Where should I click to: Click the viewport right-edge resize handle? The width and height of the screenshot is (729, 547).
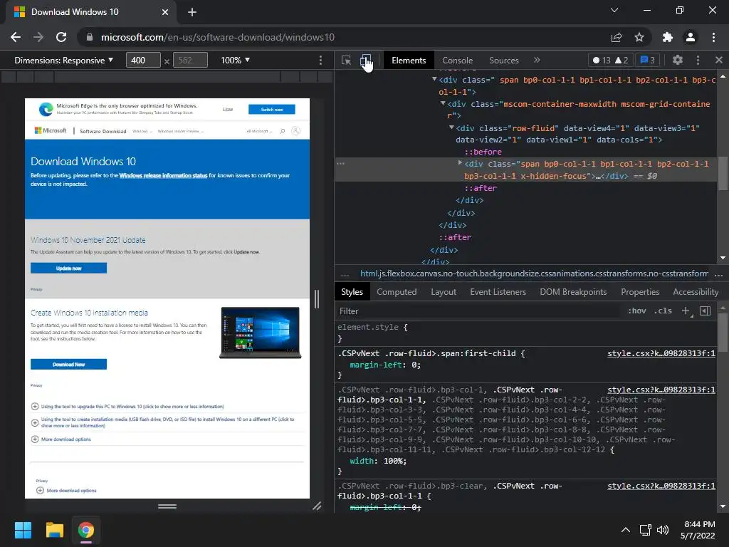click(x=317, y=298)
